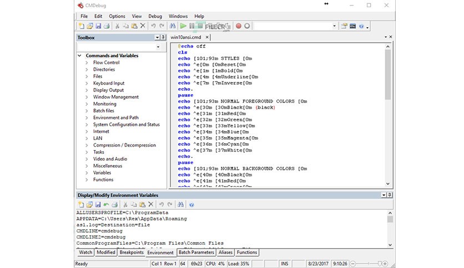Select the win10ansi.cmd editor tab
Image resolution: width=464 pixels, height=268 pixels.
186,37
